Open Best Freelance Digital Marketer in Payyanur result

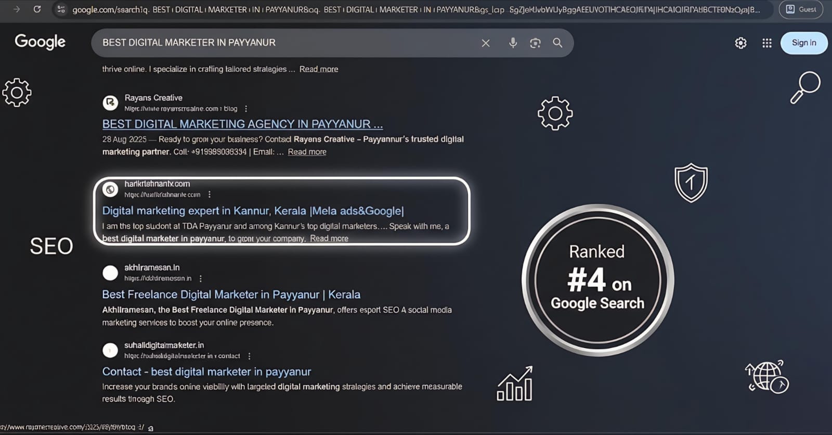tap(231, 295)
